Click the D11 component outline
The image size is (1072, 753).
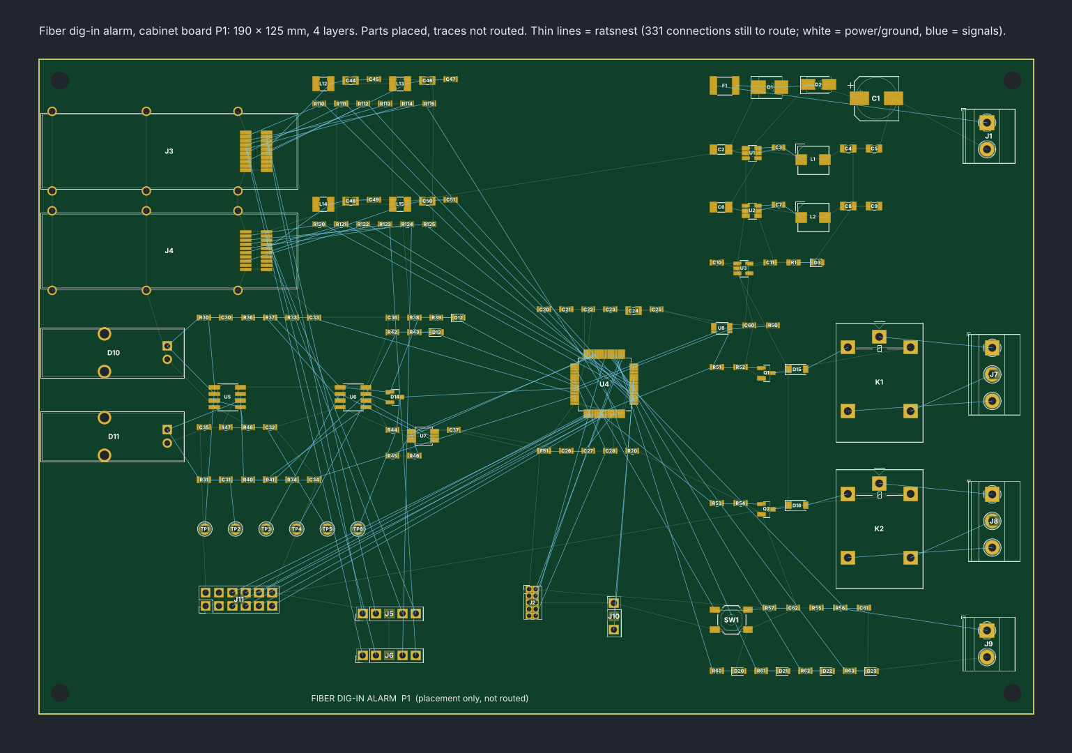point(112,436)
